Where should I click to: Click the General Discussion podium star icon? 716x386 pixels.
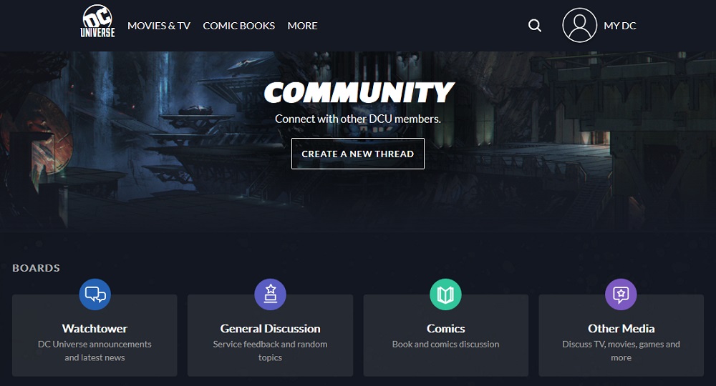click(271, 295)
